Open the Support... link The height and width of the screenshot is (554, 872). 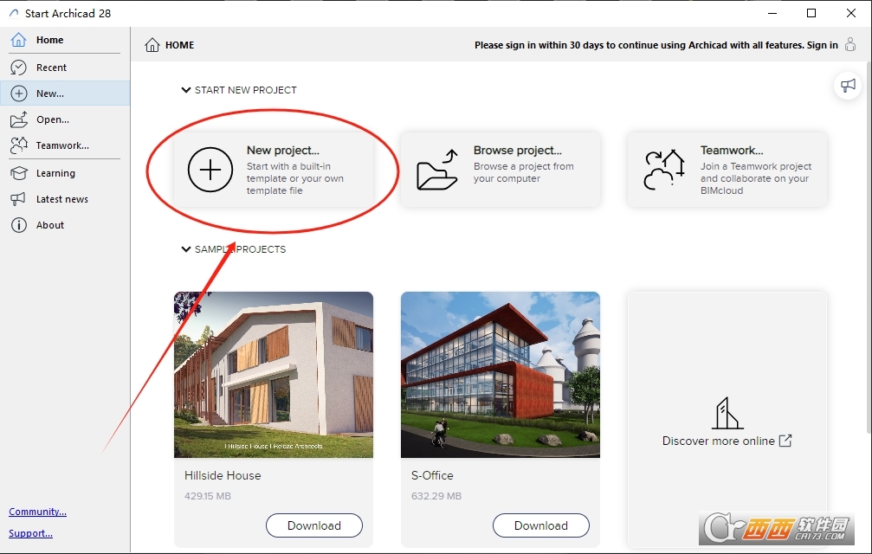click(x=30, y=533)
